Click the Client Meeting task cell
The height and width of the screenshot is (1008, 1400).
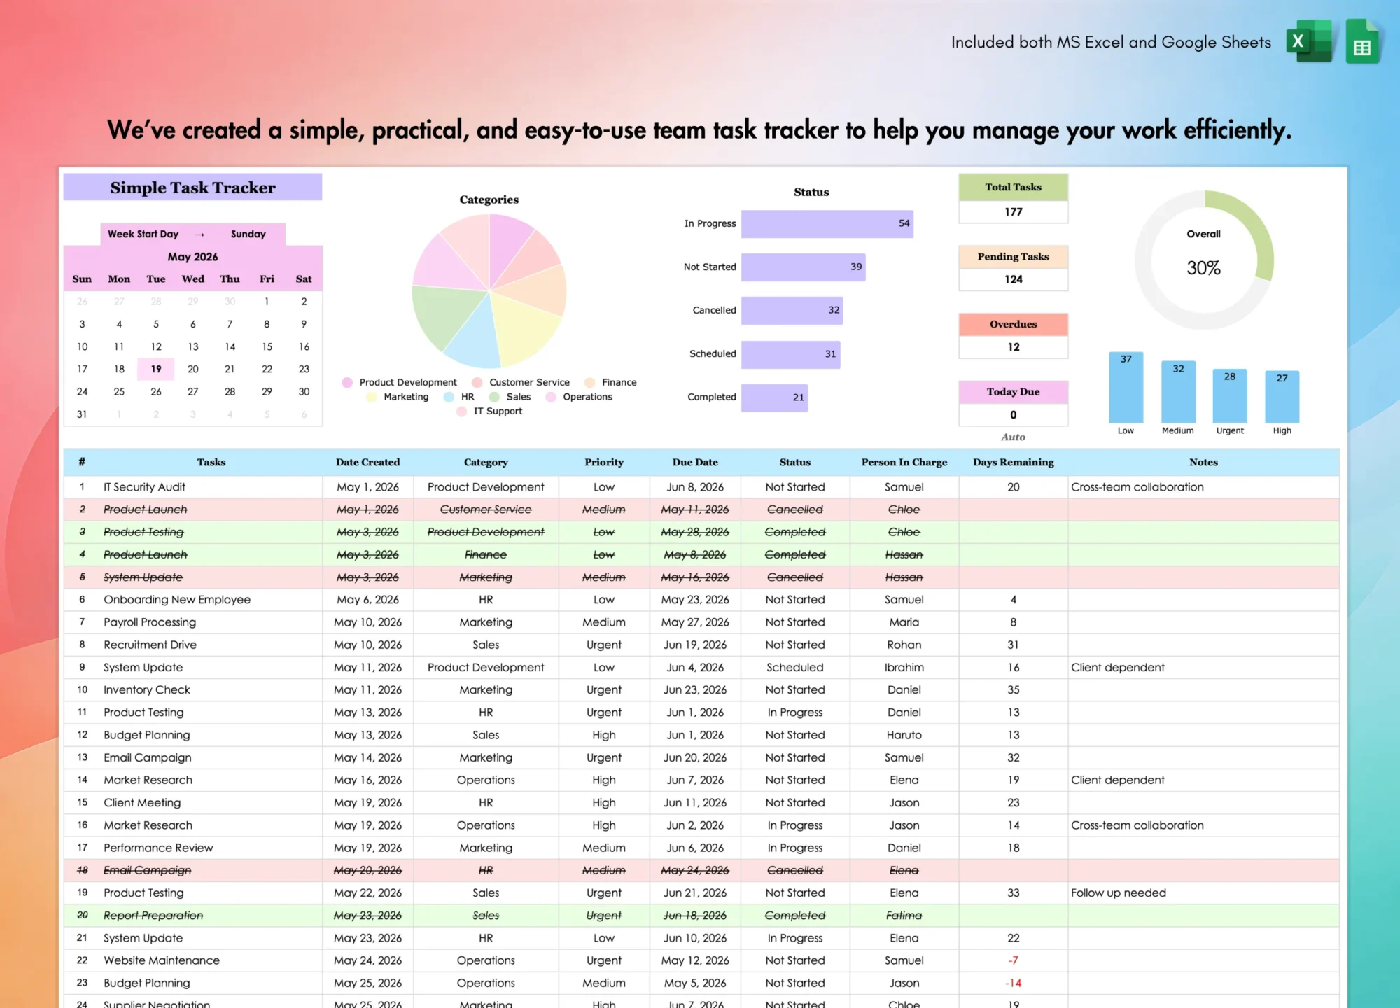(211, 803)
